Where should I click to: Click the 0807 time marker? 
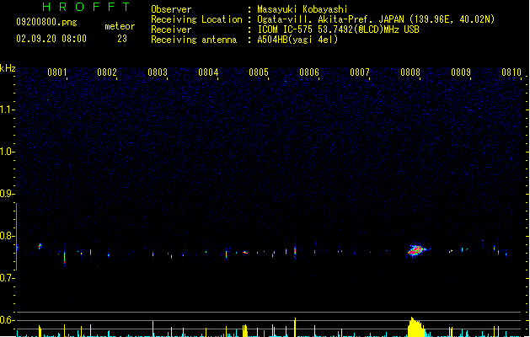tap(360, 72)
